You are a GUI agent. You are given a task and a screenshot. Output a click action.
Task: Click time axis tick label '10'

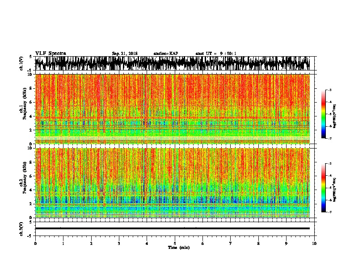[x=314, y=244]
